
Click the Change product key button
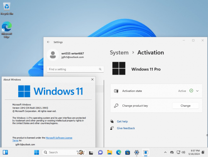185,106
